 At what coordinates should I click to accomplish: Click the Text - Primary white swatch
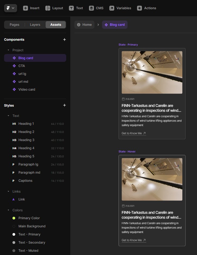[x=14, y=234]
